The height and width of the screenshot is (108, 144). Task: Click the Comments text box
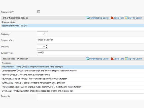pyautogui.click(x=90, y=96)
